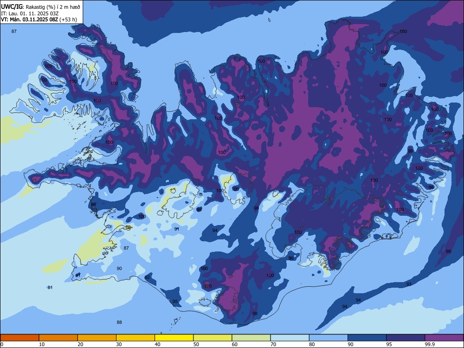The height and width of the screenshot is (348, 464).
Task: Click the legend tick label "70"
Action: point(273,344)
